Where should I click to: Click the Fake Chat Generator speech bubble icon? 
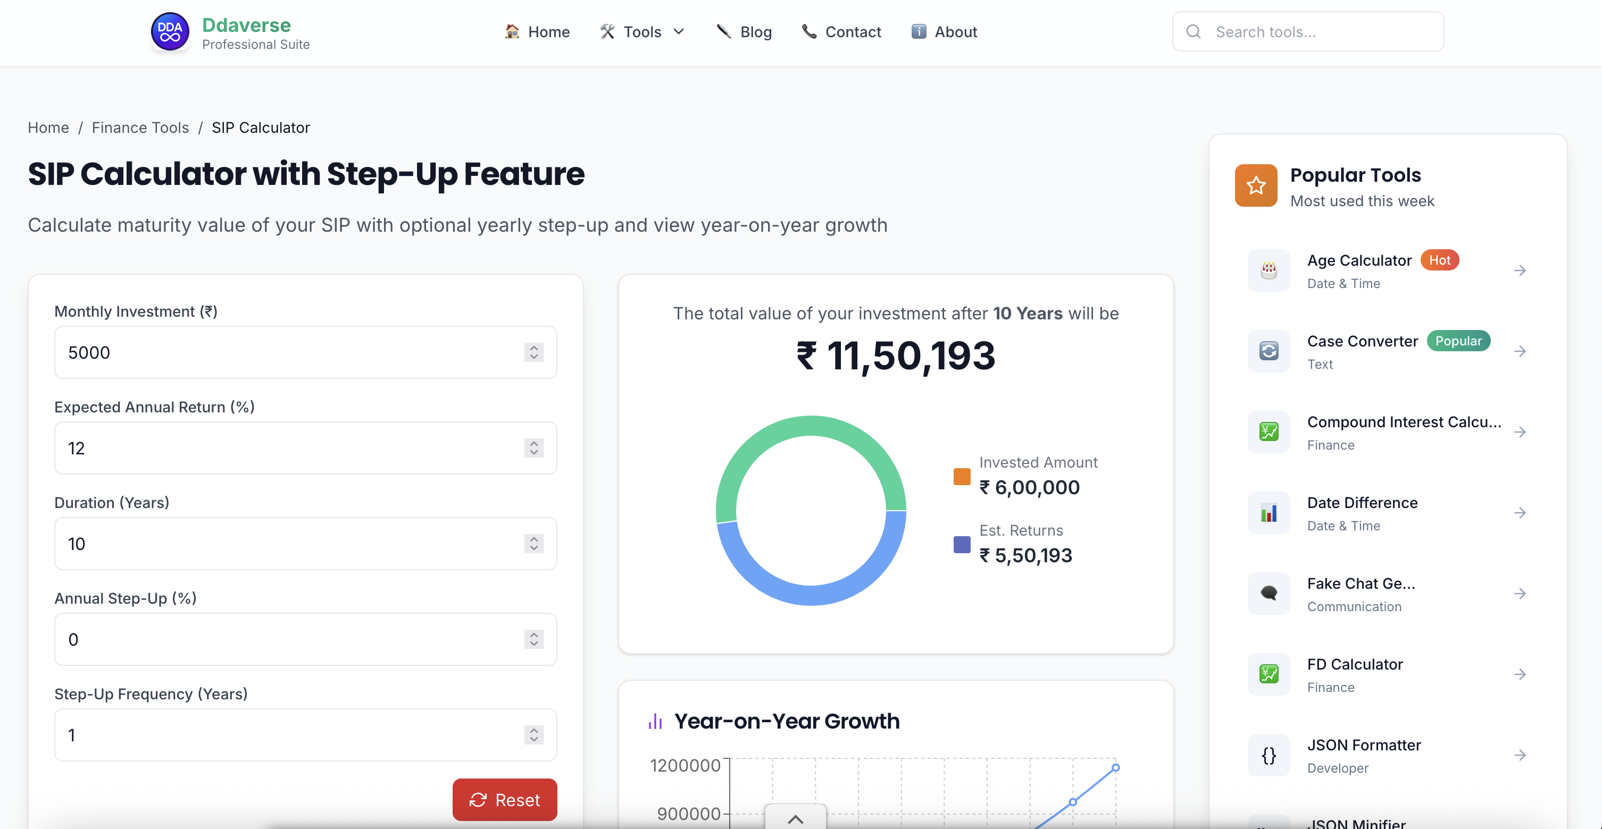click(x=1268, y=594)
